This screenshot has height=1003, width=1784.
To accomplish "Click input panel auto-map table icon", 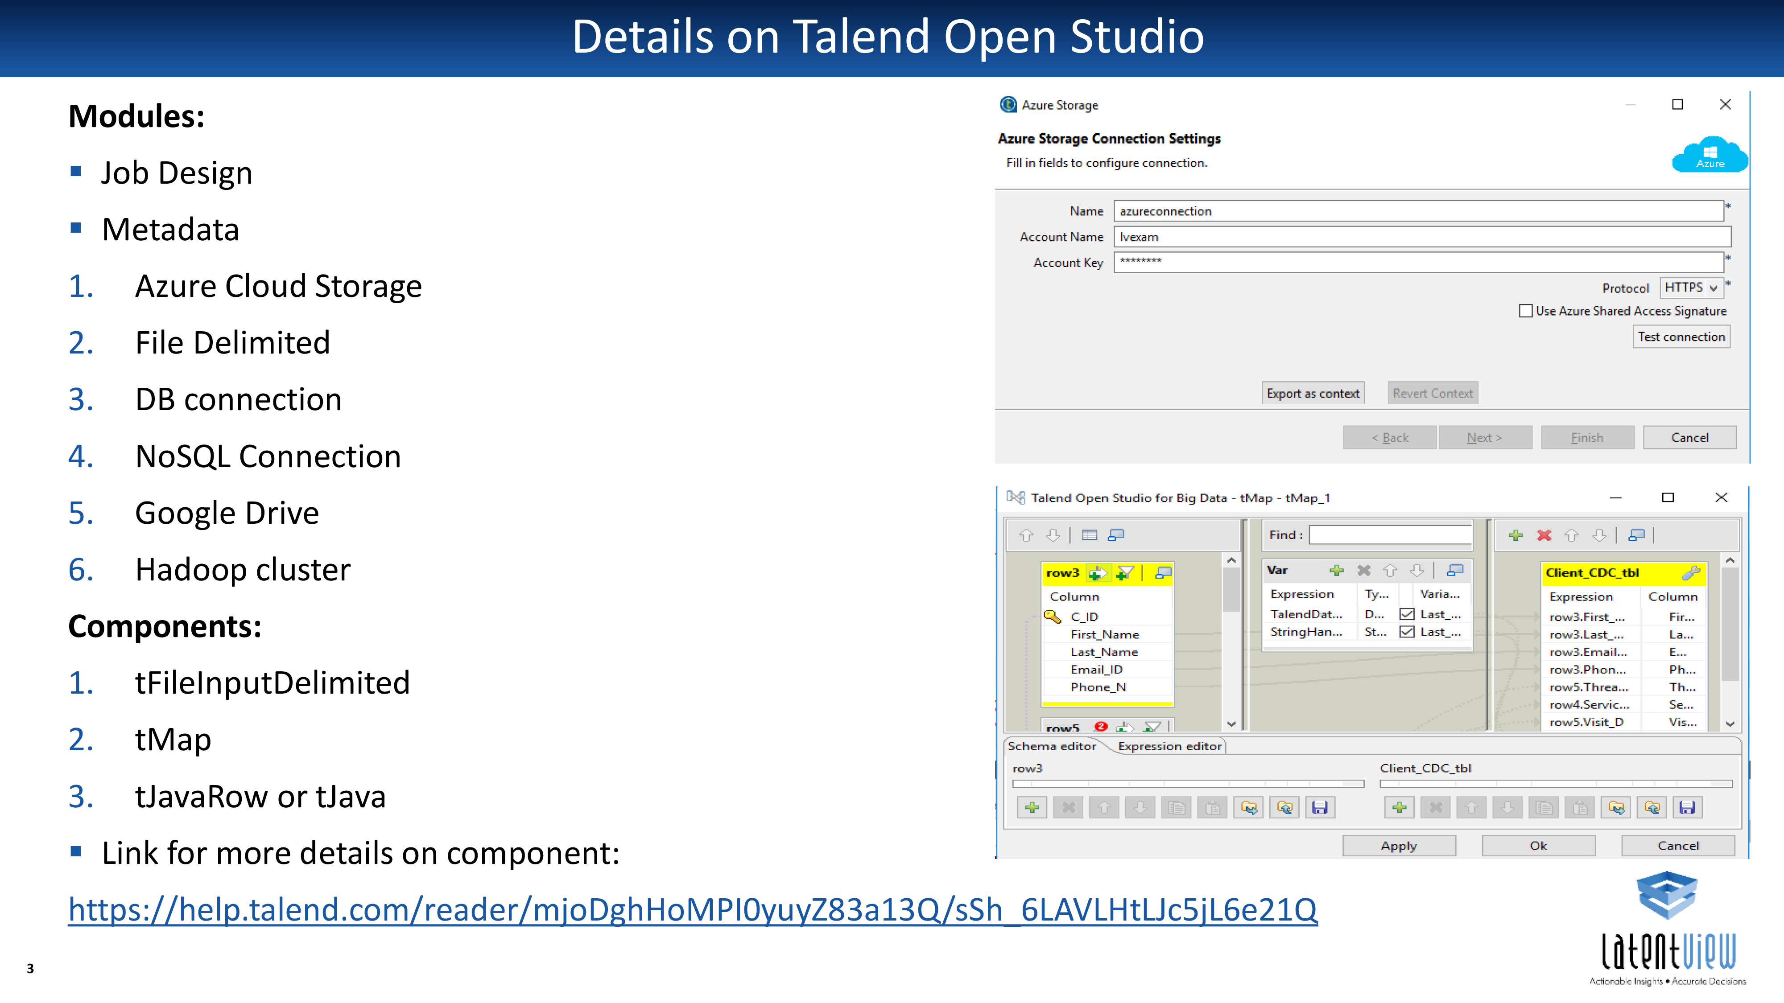I will (x=1090, y=535).
